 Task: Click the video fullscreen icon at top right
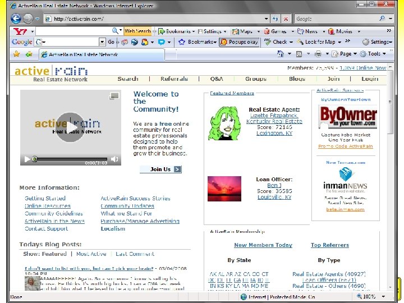(x=114, y=96)
